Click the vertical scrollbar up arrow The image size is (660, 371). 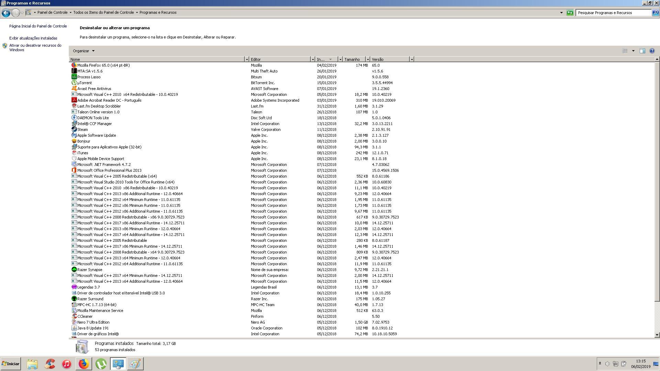click(x=657, y=59)
